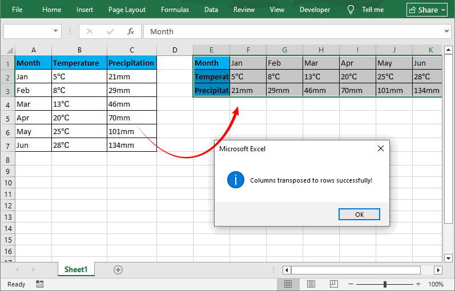Click the formula bar Enter checkmark icon
The width and height of the screenshot is (455, 291).
pyautogui.click(x=110, y=31)
